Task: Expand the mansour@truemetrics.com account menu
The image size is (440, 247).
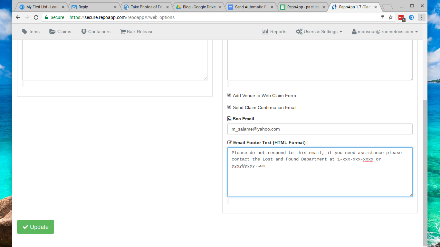Action: (x=385, y=32)
